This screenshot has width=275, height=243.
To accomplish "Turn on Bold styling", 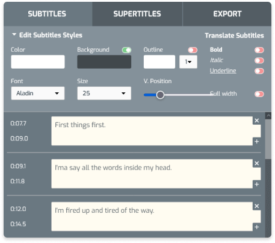I will click(259, 50).
